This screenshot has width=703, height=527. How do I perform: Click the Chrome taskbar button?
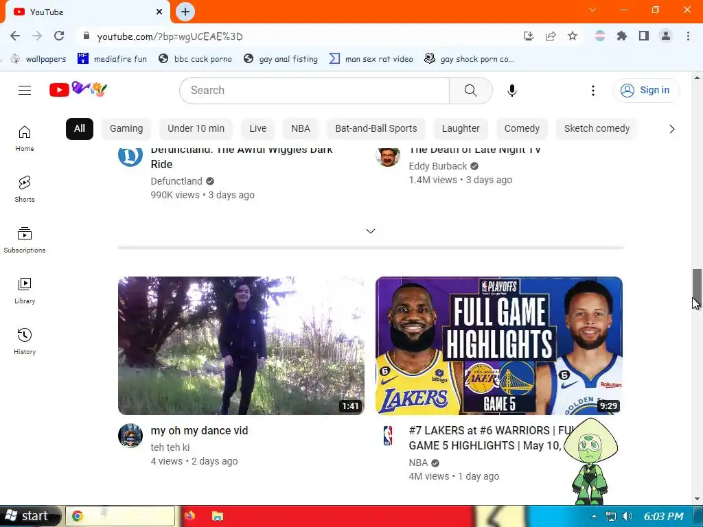pyautogui.click(x=120, y=516)
